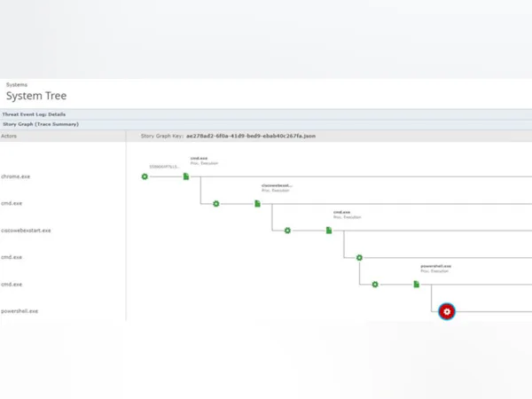
Task: Select chrome.exe in the Actors list
Action: (16, 176)
